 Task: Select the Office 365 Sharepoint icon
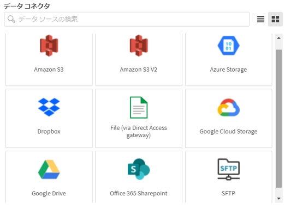(x=139, y=169)
